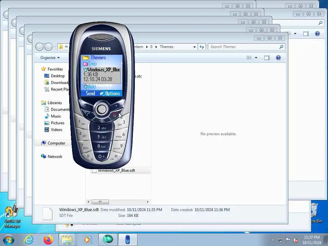Open the view options dropdown arrow
The image size is (328, 246).
click(x=256, y=58)
